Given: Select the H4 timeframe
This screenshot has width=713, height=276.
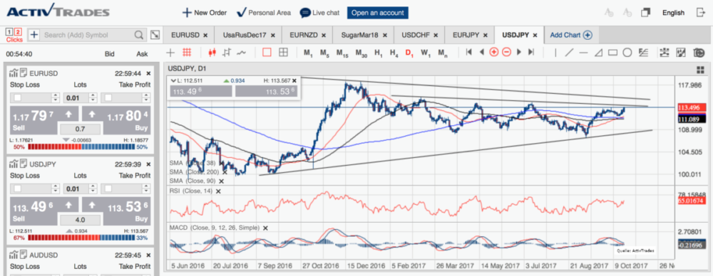Looking at the screenshot, I should click(x=394, y=53).
